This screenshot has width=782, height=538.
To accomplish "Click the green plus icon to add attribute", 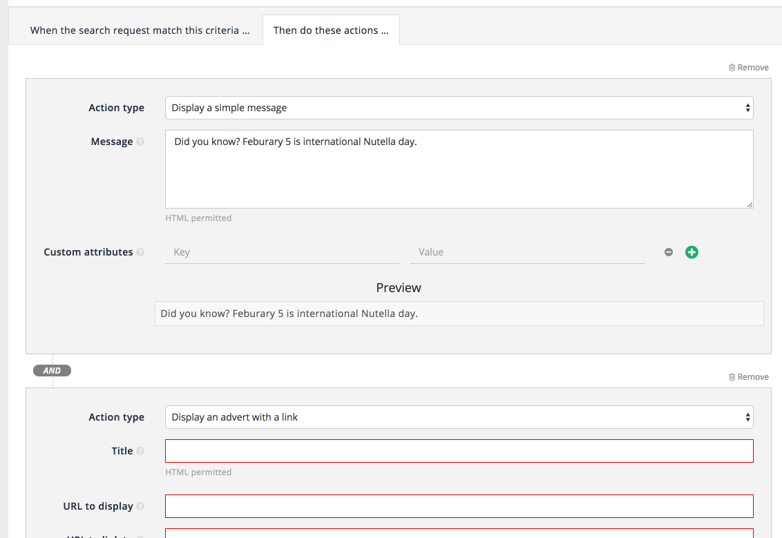I will coord(692,252).
